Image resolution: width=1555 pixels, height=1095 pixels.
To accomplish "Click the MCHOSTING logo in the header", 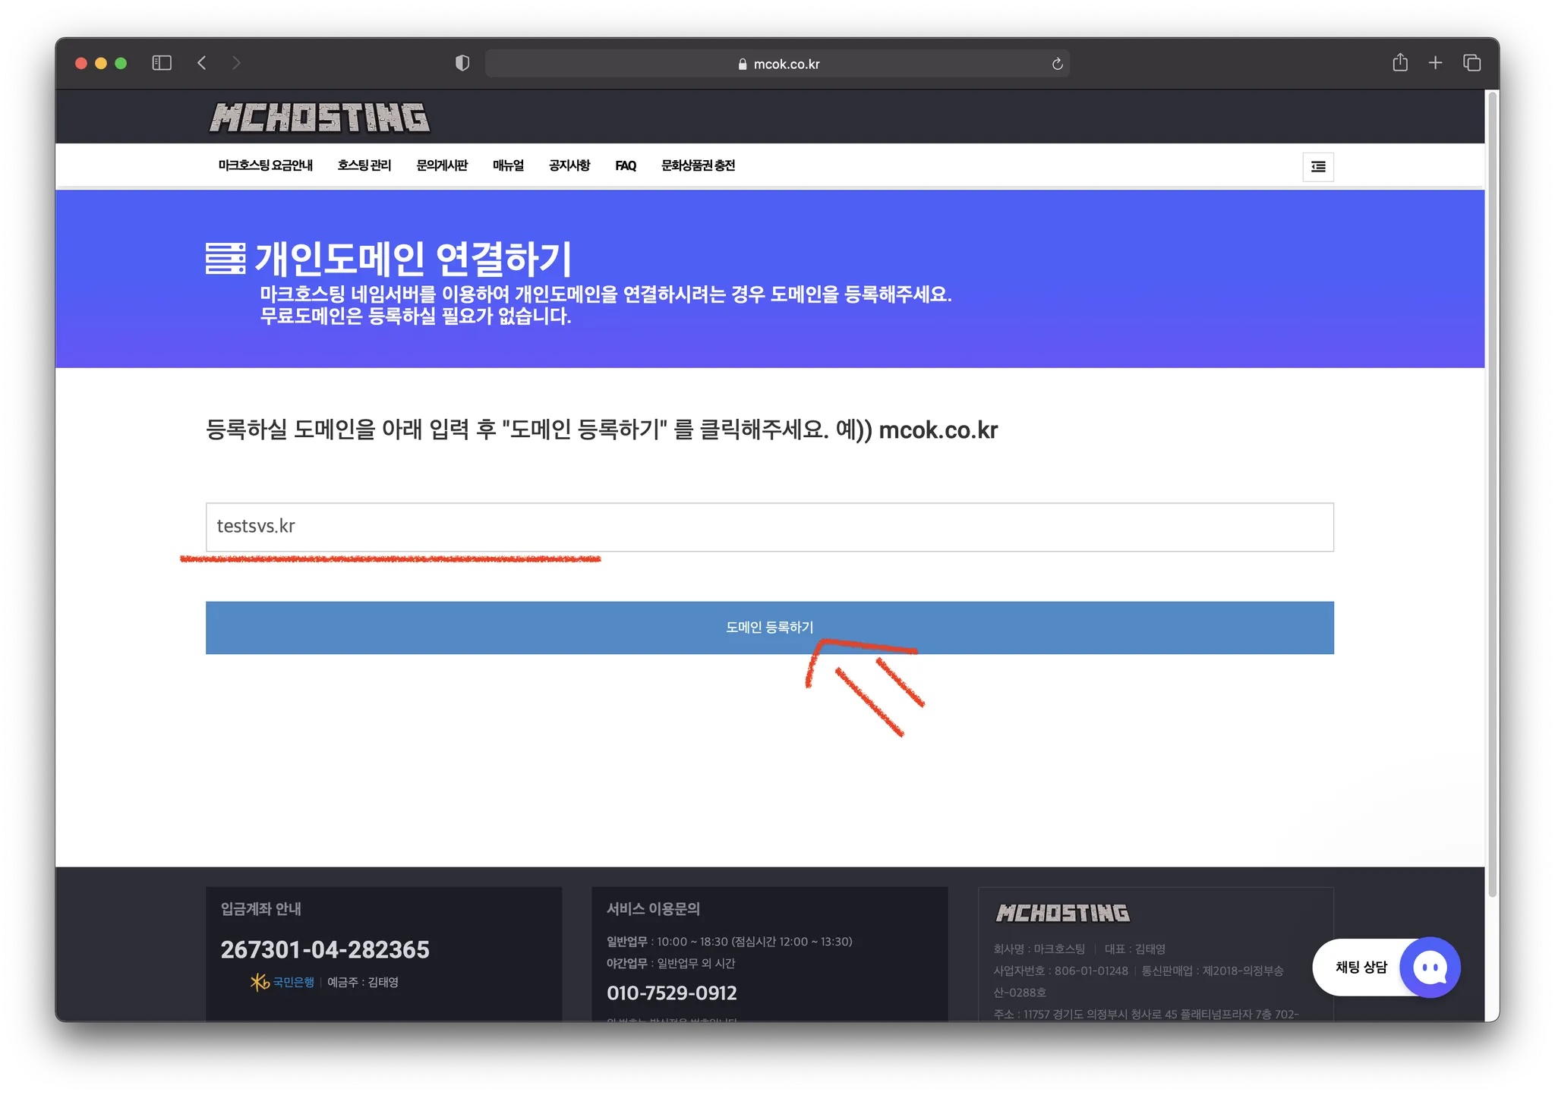I will 320,118.
